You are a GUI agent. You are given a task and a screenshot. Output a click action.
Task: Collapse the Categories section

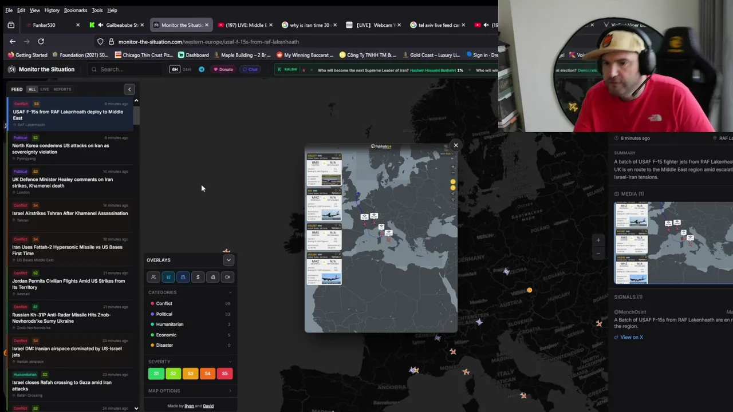(230, 292)
